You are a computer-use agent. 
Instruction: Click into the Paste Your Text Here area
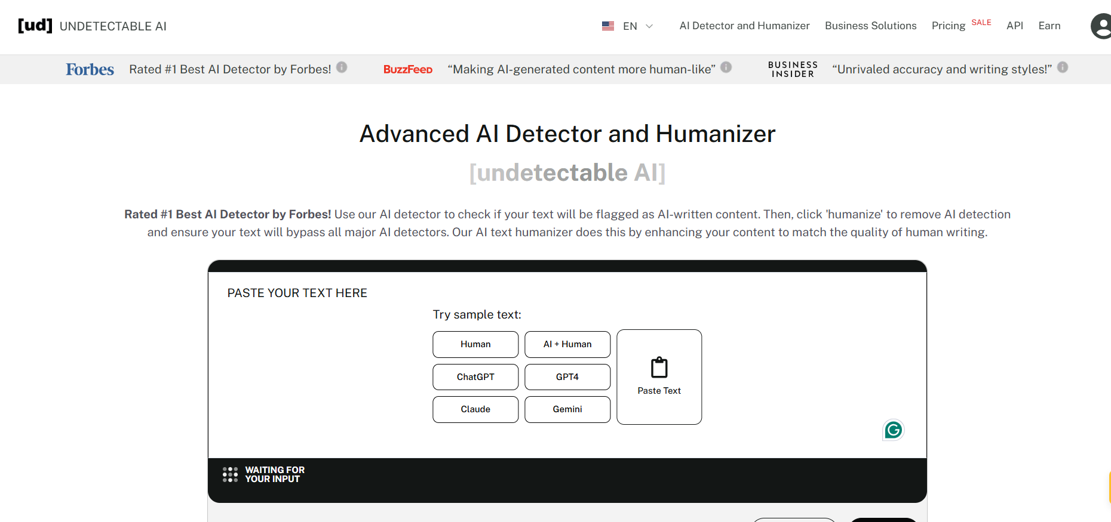567,365
